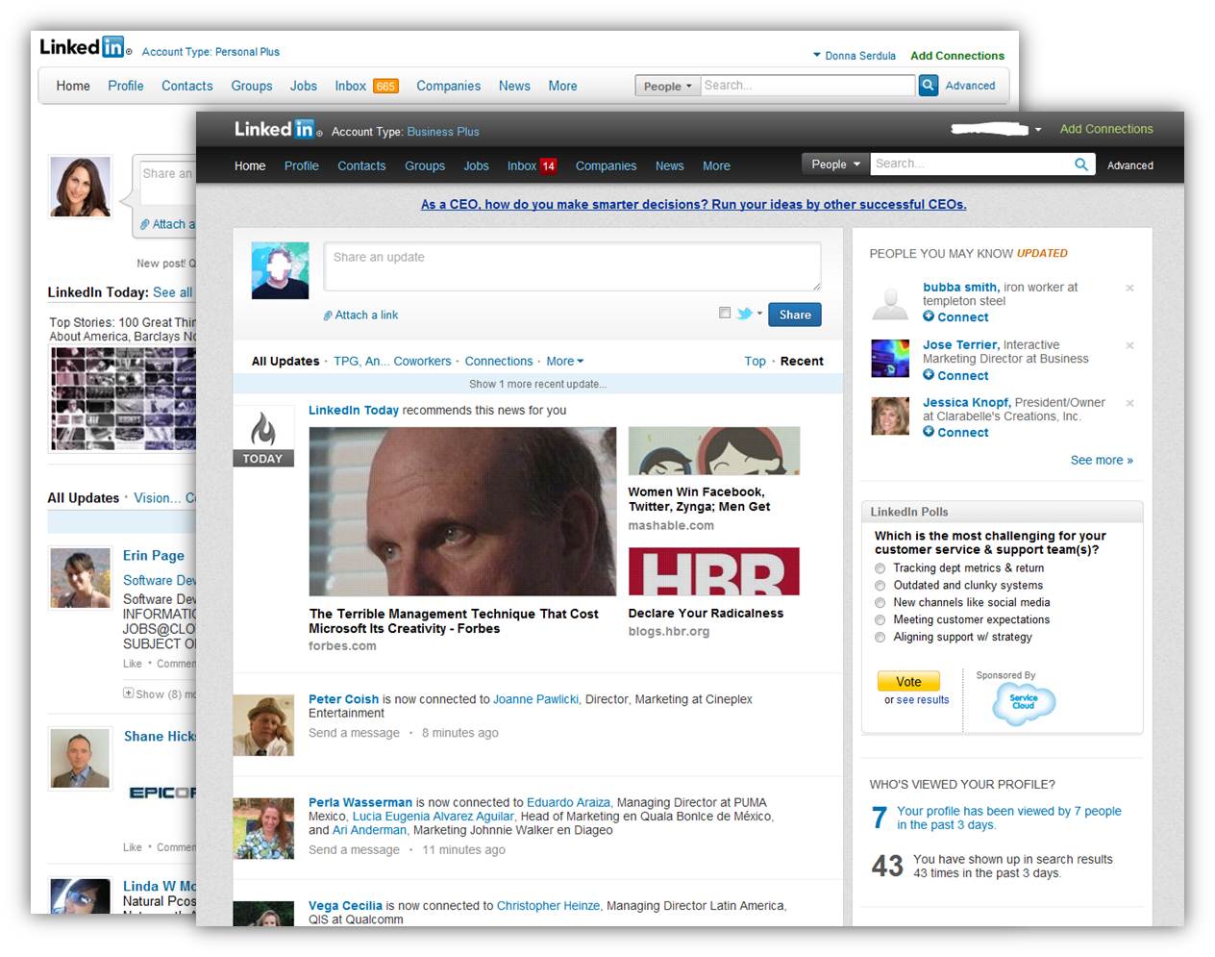The width and height of the screenshot is (1215, 957).
Task: Open the People search type dropdown
Action: 834,164
